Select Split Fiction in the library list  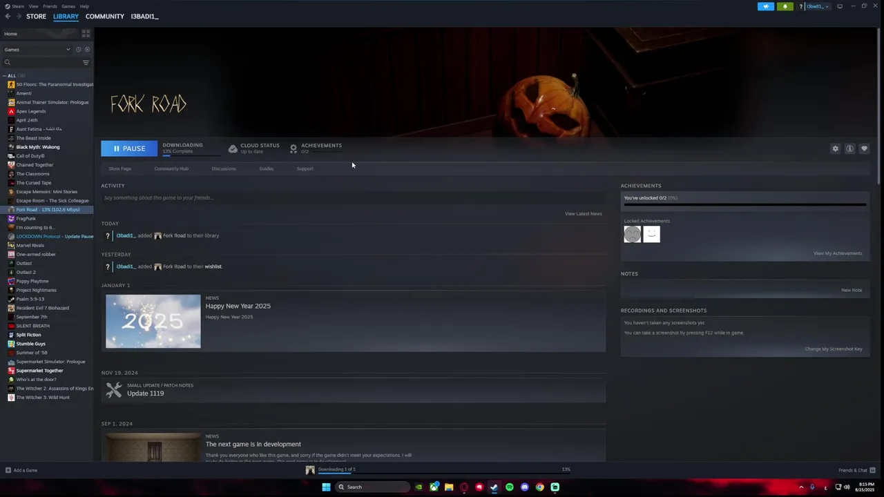28,335
